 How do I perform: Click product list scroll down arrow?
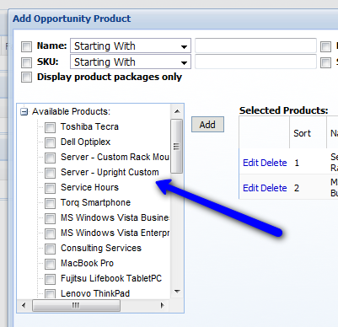177,292
